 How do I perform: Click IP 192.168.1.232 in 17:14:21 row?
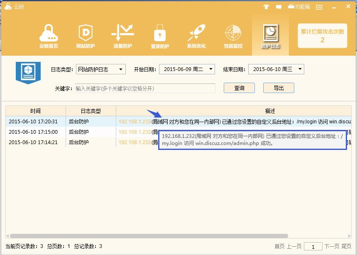point(135,142)
